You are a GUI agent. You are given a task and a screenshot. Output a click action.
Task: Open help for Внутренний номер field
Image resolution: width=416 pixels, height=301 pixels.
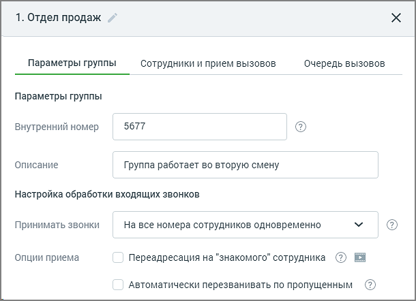[301, 127]
